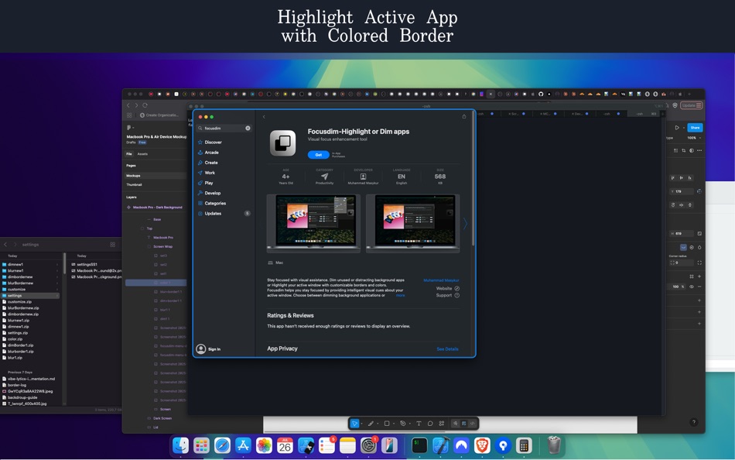
Task: Show next screenshots with right chevron
Action: [x=465, y=224]
